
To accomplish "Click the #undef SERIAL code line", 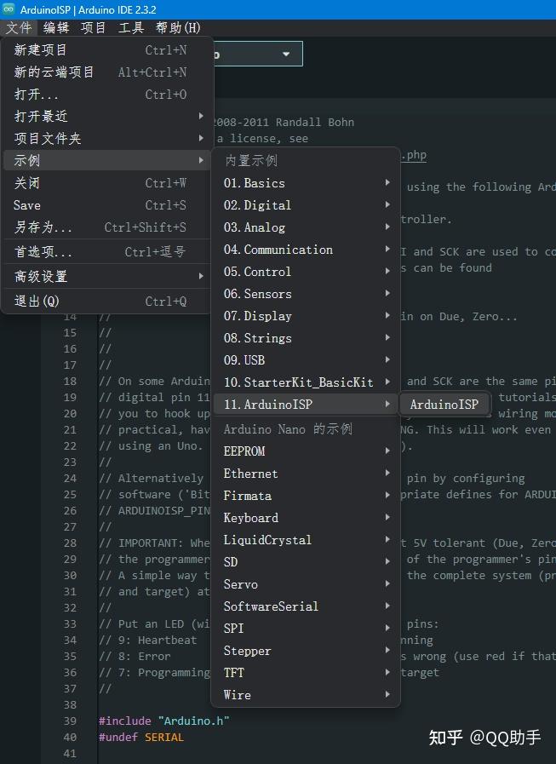I will (141, 737).
